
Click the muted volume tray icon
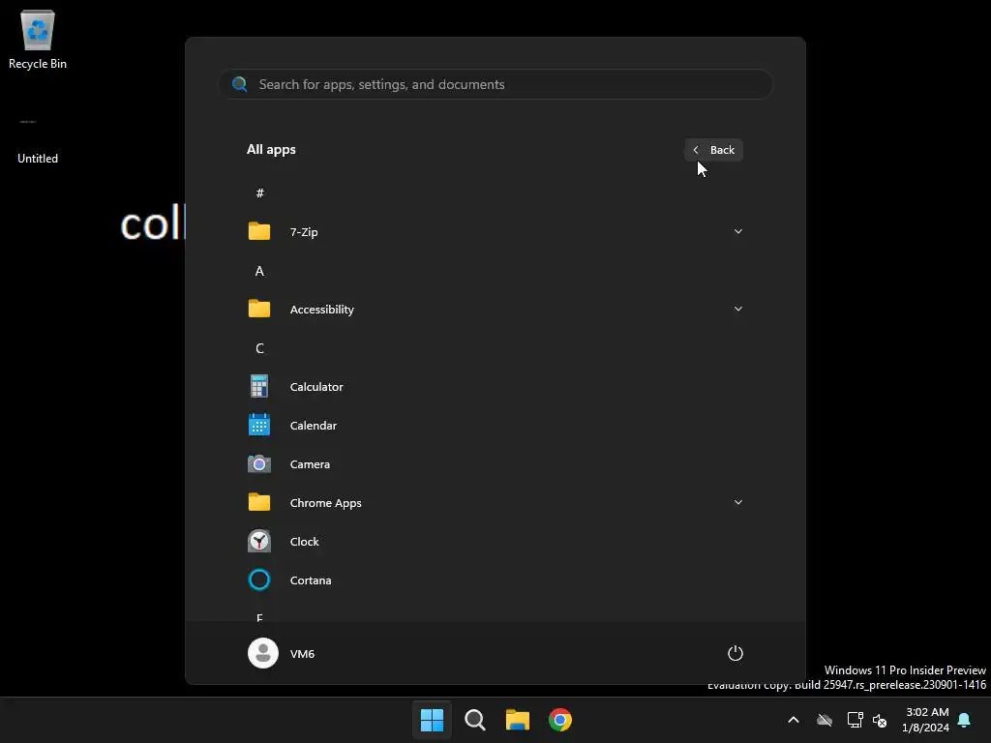[x=880, y=720]
